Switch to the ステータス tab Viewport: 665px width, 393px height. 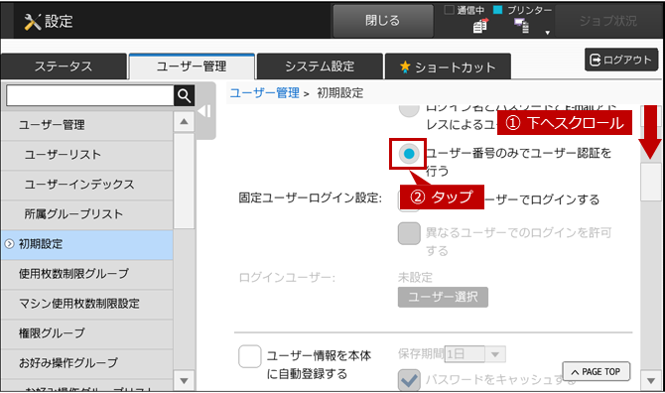pos(64,66)
